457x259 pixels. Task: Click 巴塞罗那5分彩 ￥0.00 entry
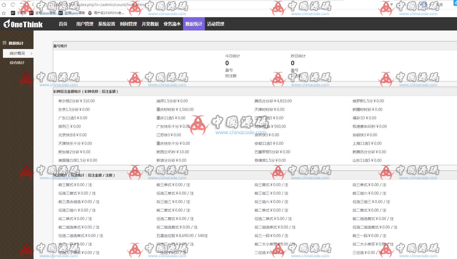[272, 152]
